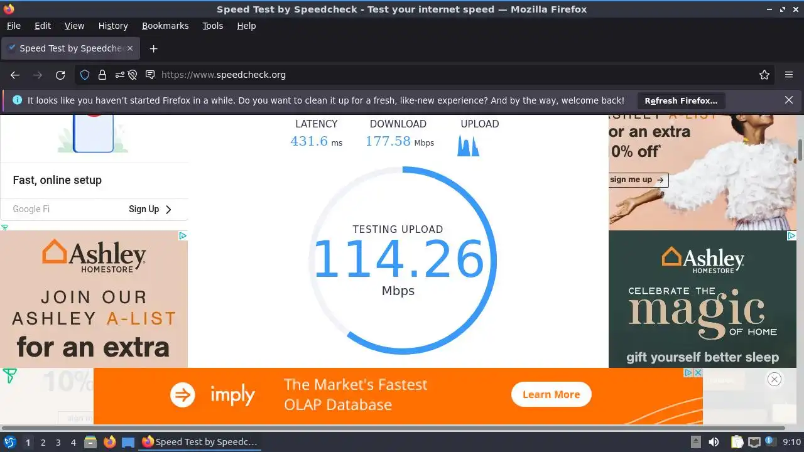Click the Ashley Homestore logo in left ad
The width and height of the screenshot is (804, 452).
coord(94,256)
